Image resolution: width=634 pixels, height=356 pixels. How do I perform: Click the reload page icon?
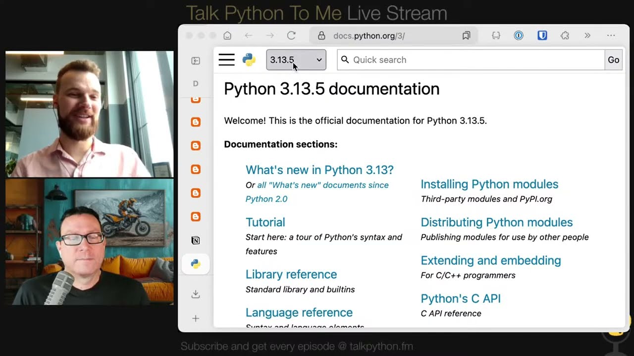tap(291, 35)
